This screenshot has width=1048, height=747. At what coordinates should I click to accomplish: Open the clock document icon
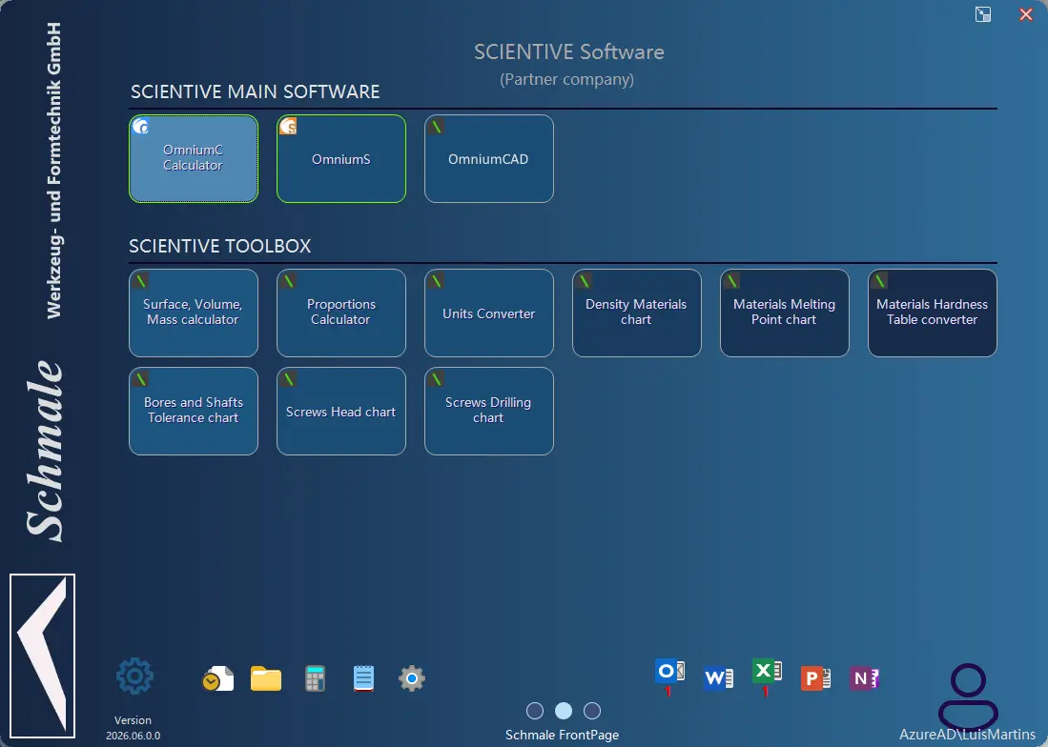click(x=217, y=678)
